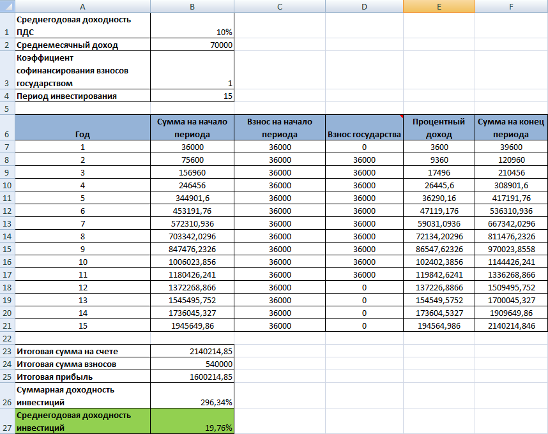Image resolution: width=548 pixels, height=434 pixels.
Task: Select row 6 by its row header
Action: tap(7, 128)
